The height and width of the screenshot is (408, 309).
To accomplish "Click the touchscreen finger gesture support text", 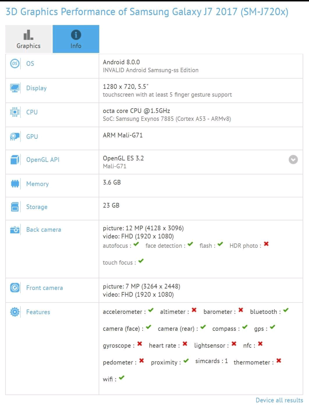I will 167,95.
